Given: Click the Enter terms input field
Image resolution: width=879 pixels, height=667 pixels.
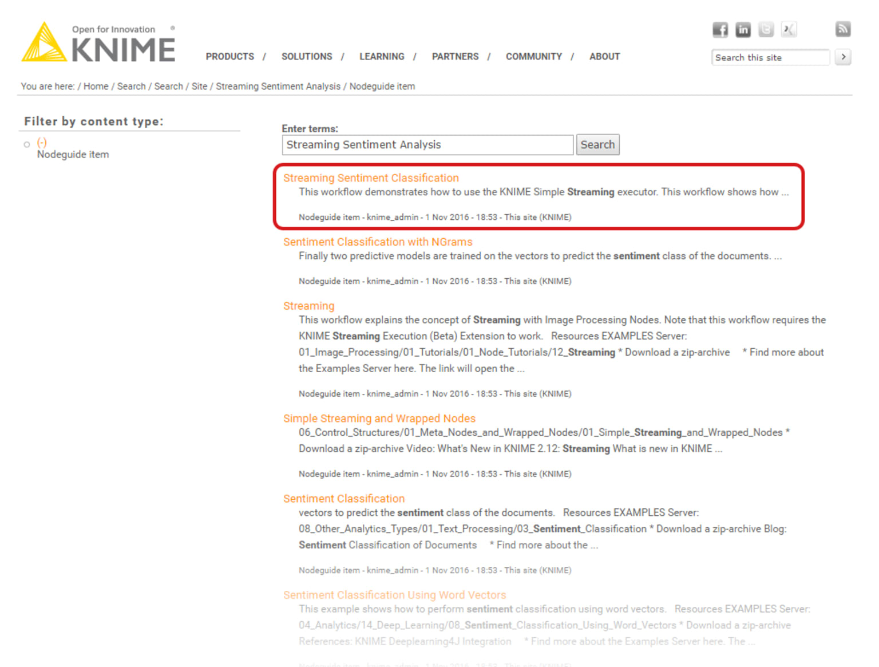Looking at the screenshot, I should [427, 145].
